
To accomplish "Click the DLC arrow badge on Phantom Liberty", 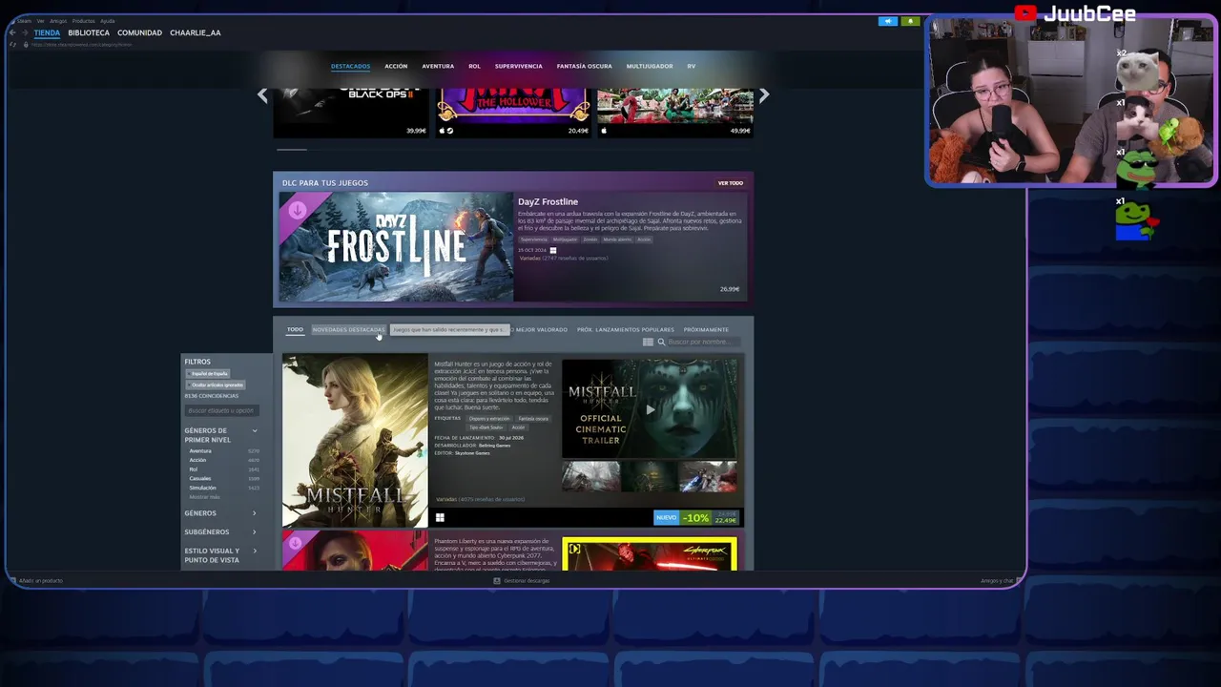I will [295, 543].
